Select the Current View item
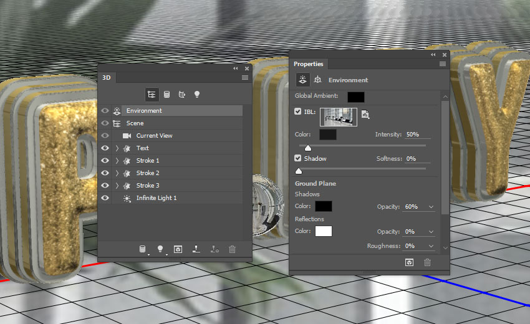530x324 pixels. [154, 136]
